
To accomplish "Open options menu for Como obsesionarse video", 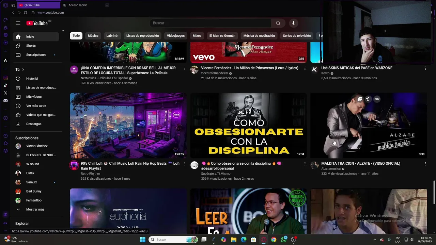I will [305, 164].
